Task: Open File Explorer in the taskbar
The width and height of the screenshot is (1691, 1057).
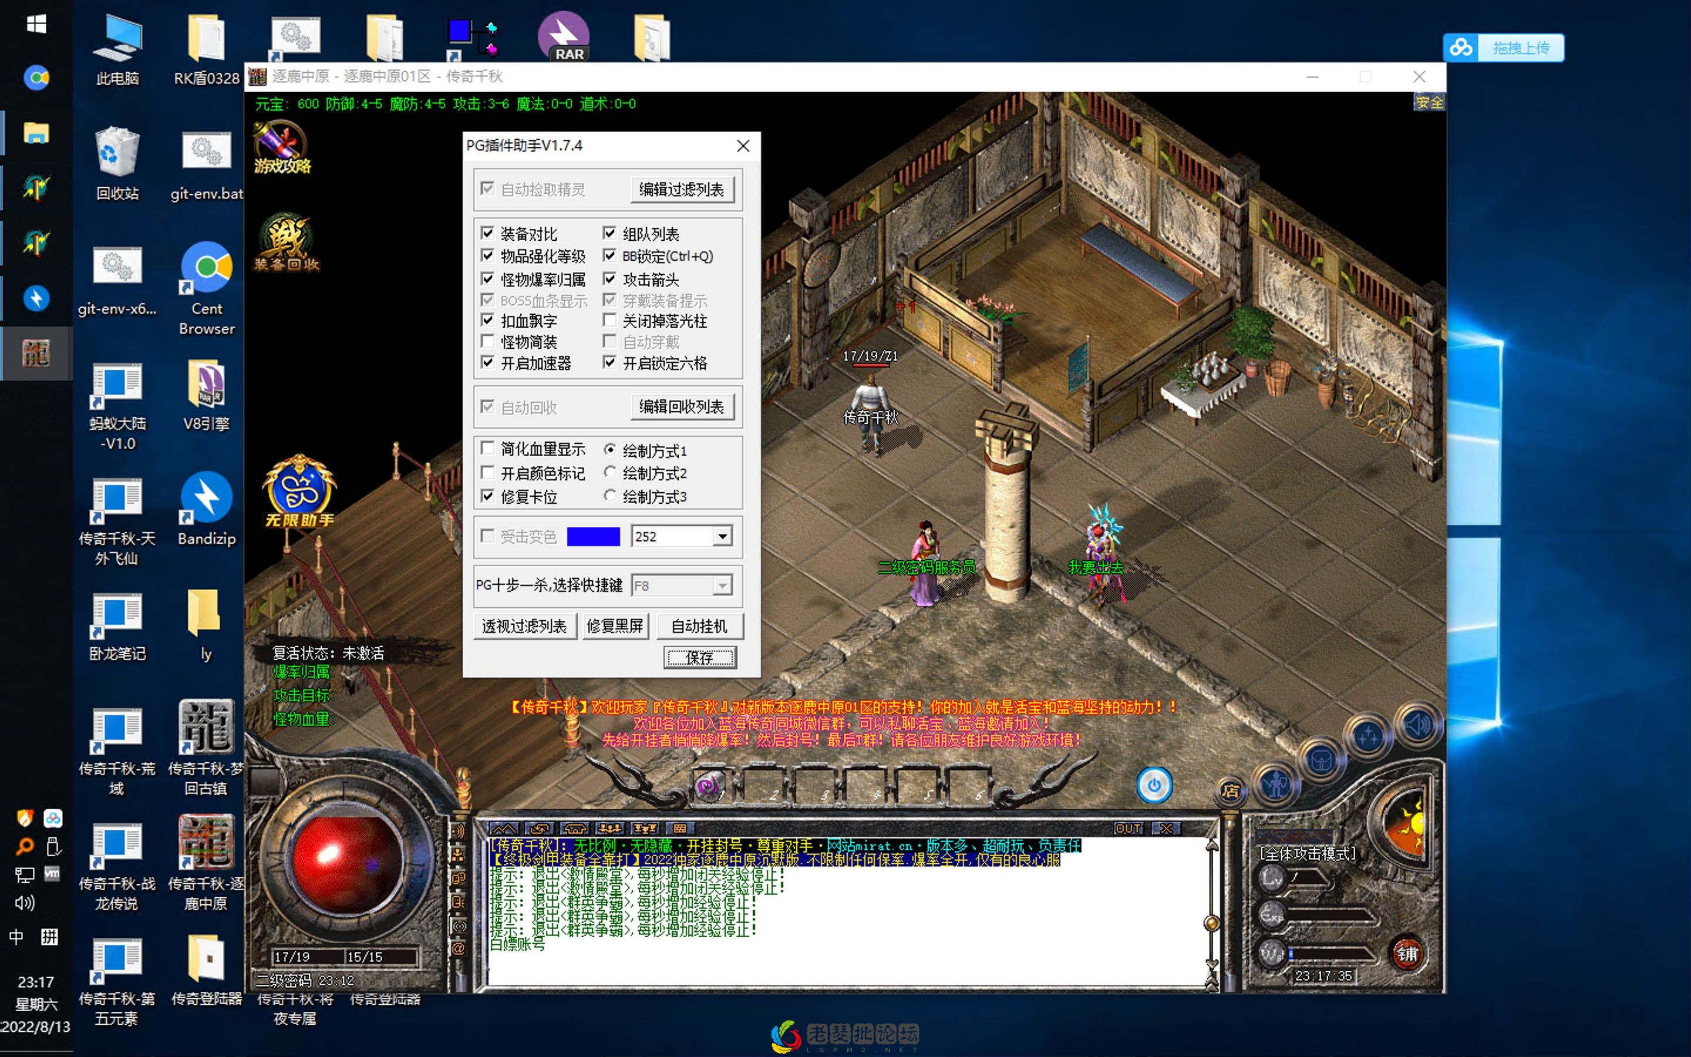Action: pyautogui.click(x=36, y=132)
